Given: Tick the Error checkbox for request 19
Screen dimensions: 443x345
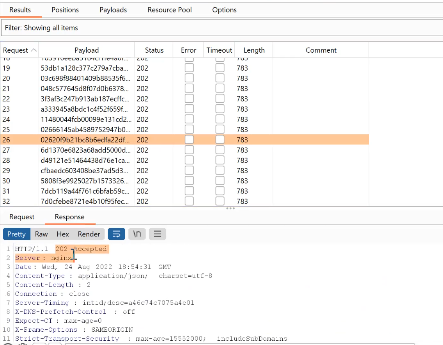Looking at the screenshot, I should [189, 68].
